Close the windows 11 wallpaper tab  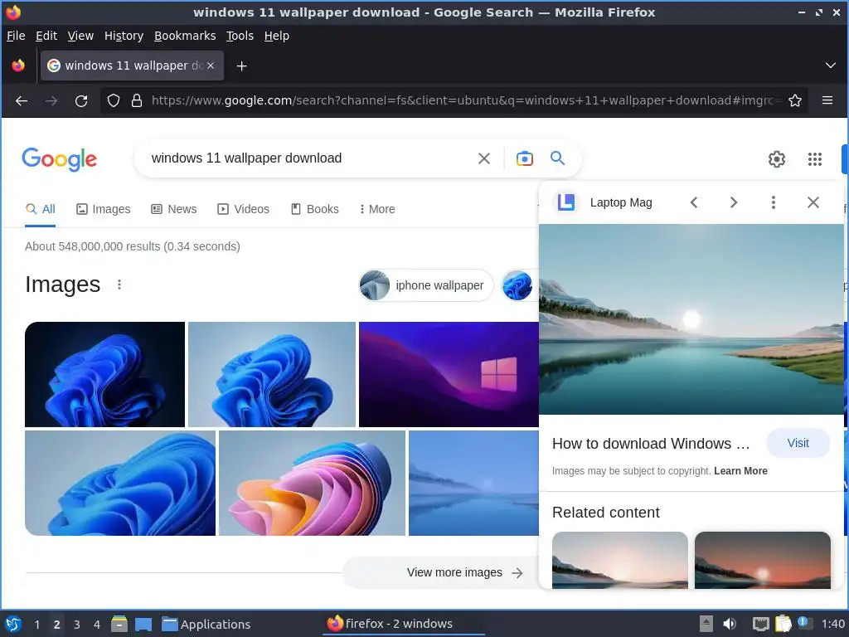tap(211, 66)
